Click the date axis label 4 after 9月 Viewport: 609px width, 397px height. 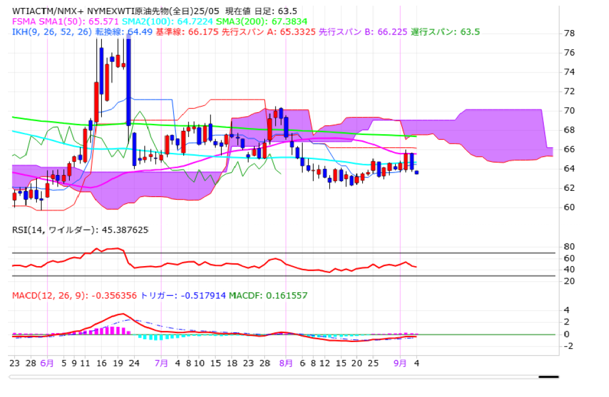tap(417, 363)
